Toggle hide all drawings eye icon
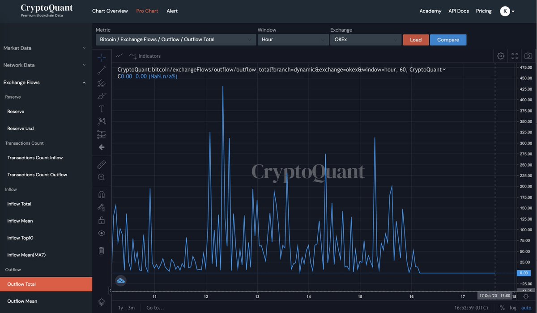 (102, 233)
